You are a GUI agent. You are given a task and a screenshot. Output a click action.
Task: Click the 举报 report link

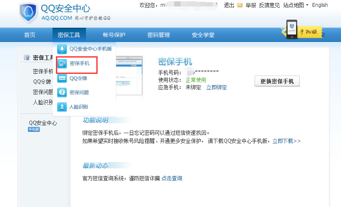coord(251,5)
